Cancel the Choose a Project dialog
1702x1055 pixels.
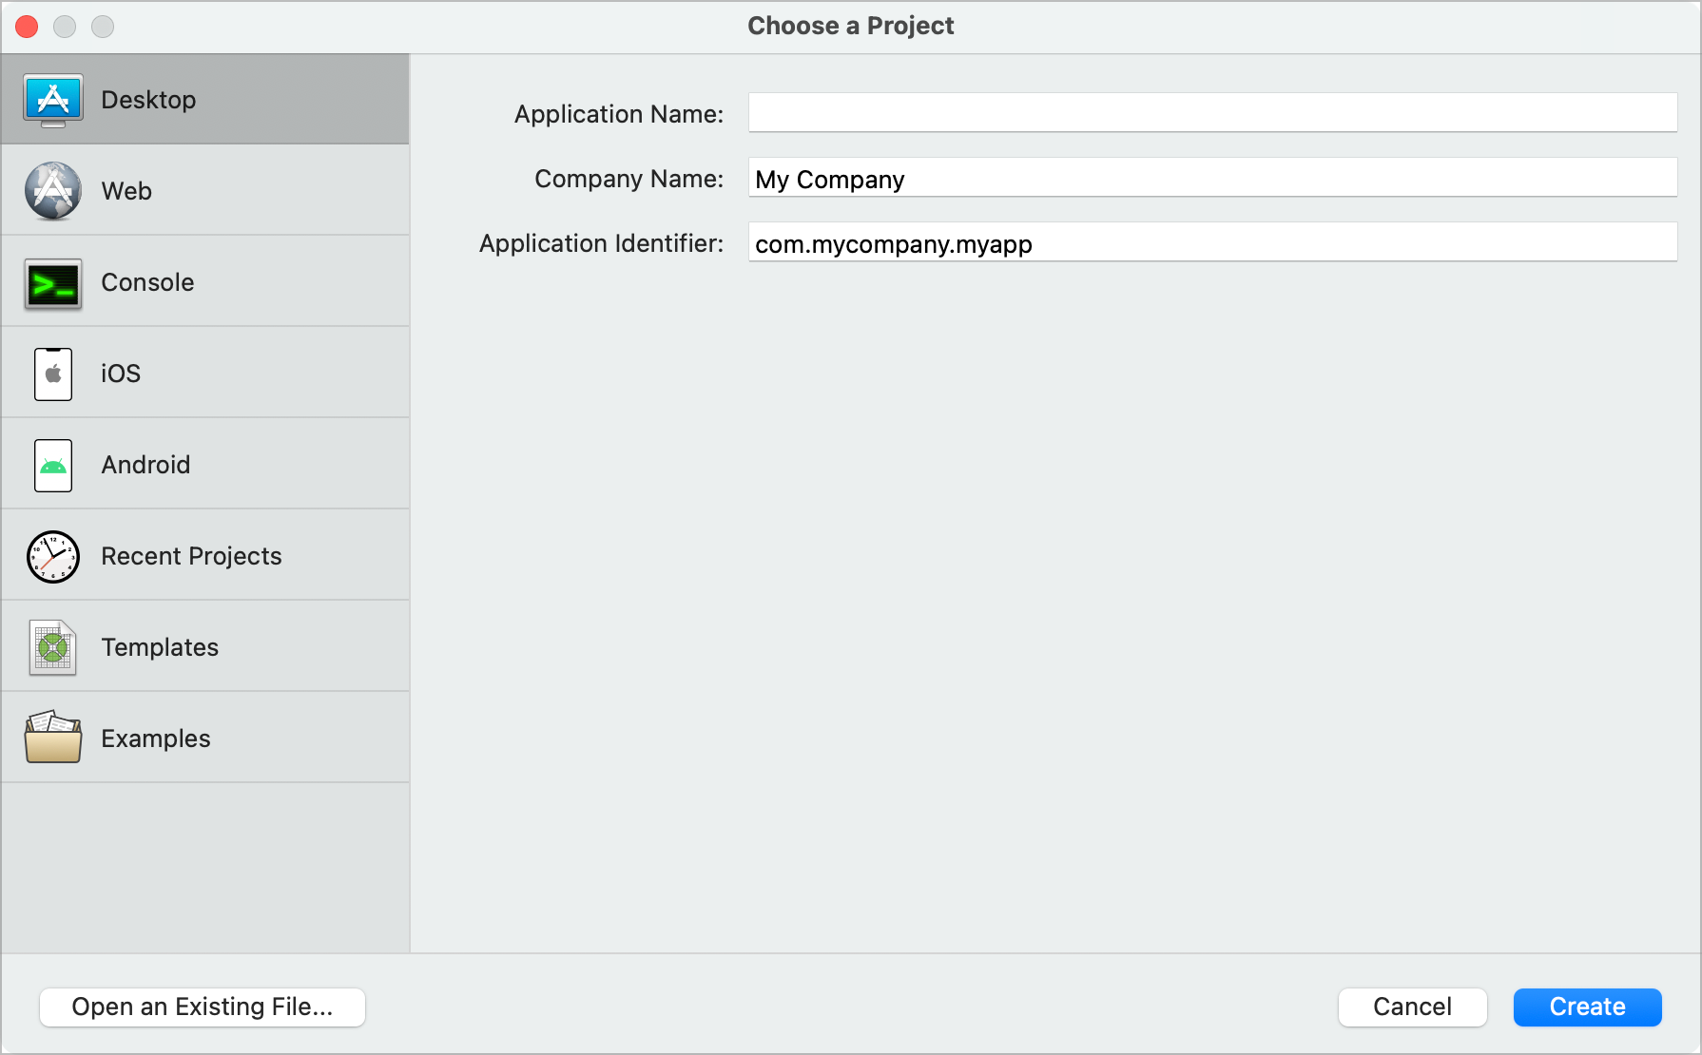1412,1007
